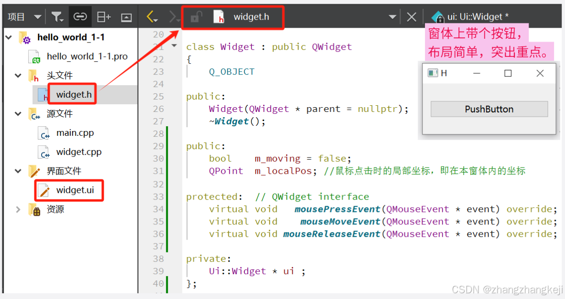565x299 pixels.
Task: Click the 资源 locked folder icon
Action: pyautogui.click(x=34, y=210)
